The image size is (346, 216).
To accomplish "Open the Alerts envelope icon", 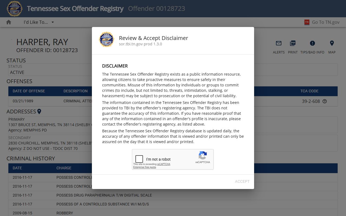I will click(279, 43).
